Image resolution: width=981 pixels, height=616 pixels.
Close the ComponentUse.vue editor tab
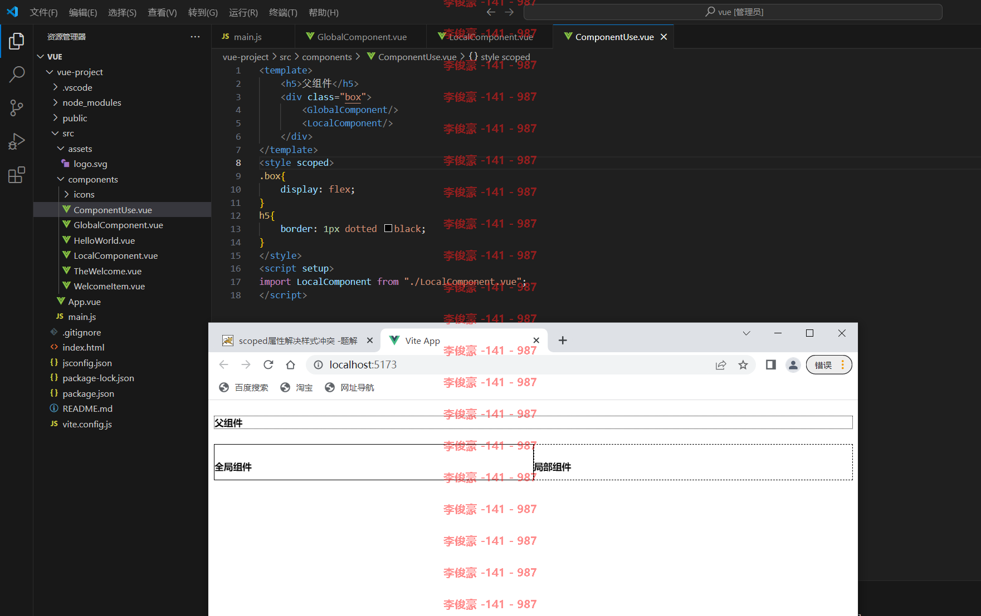point(663,37)
